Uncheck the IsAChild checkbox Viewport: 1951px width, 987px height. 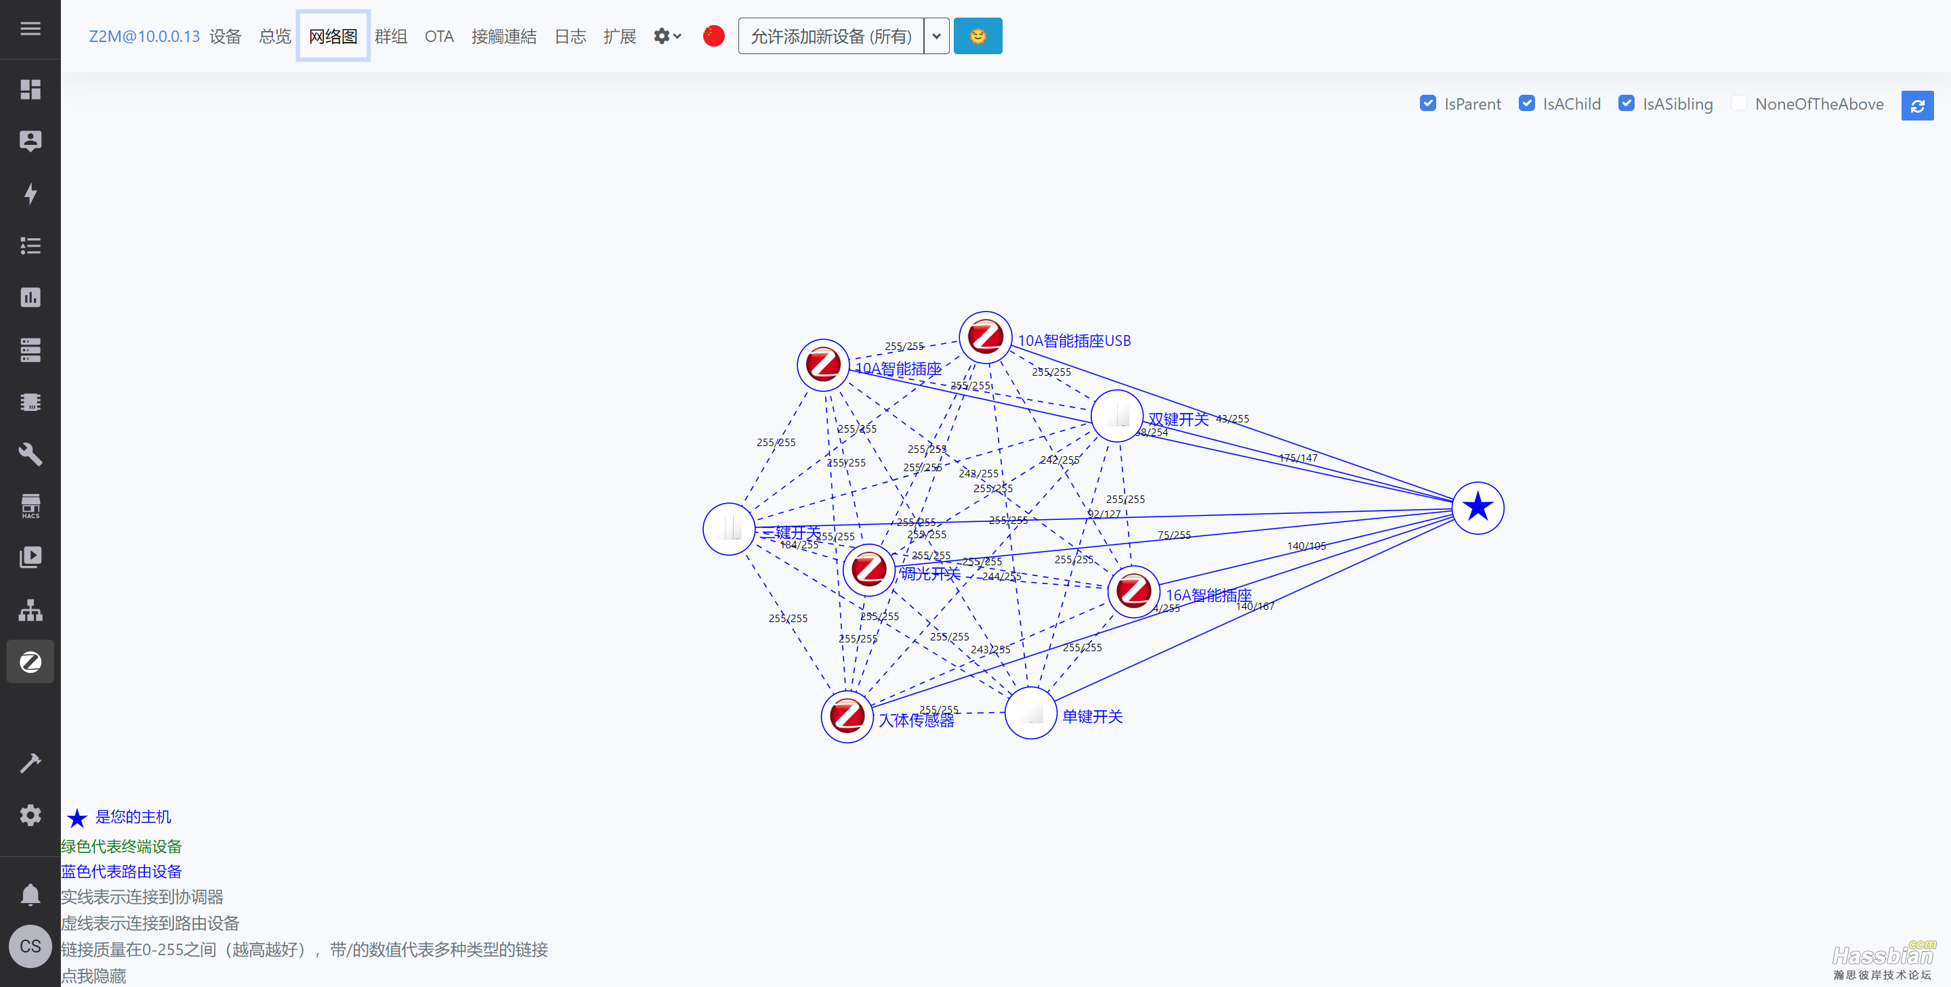click(1527, 103)
